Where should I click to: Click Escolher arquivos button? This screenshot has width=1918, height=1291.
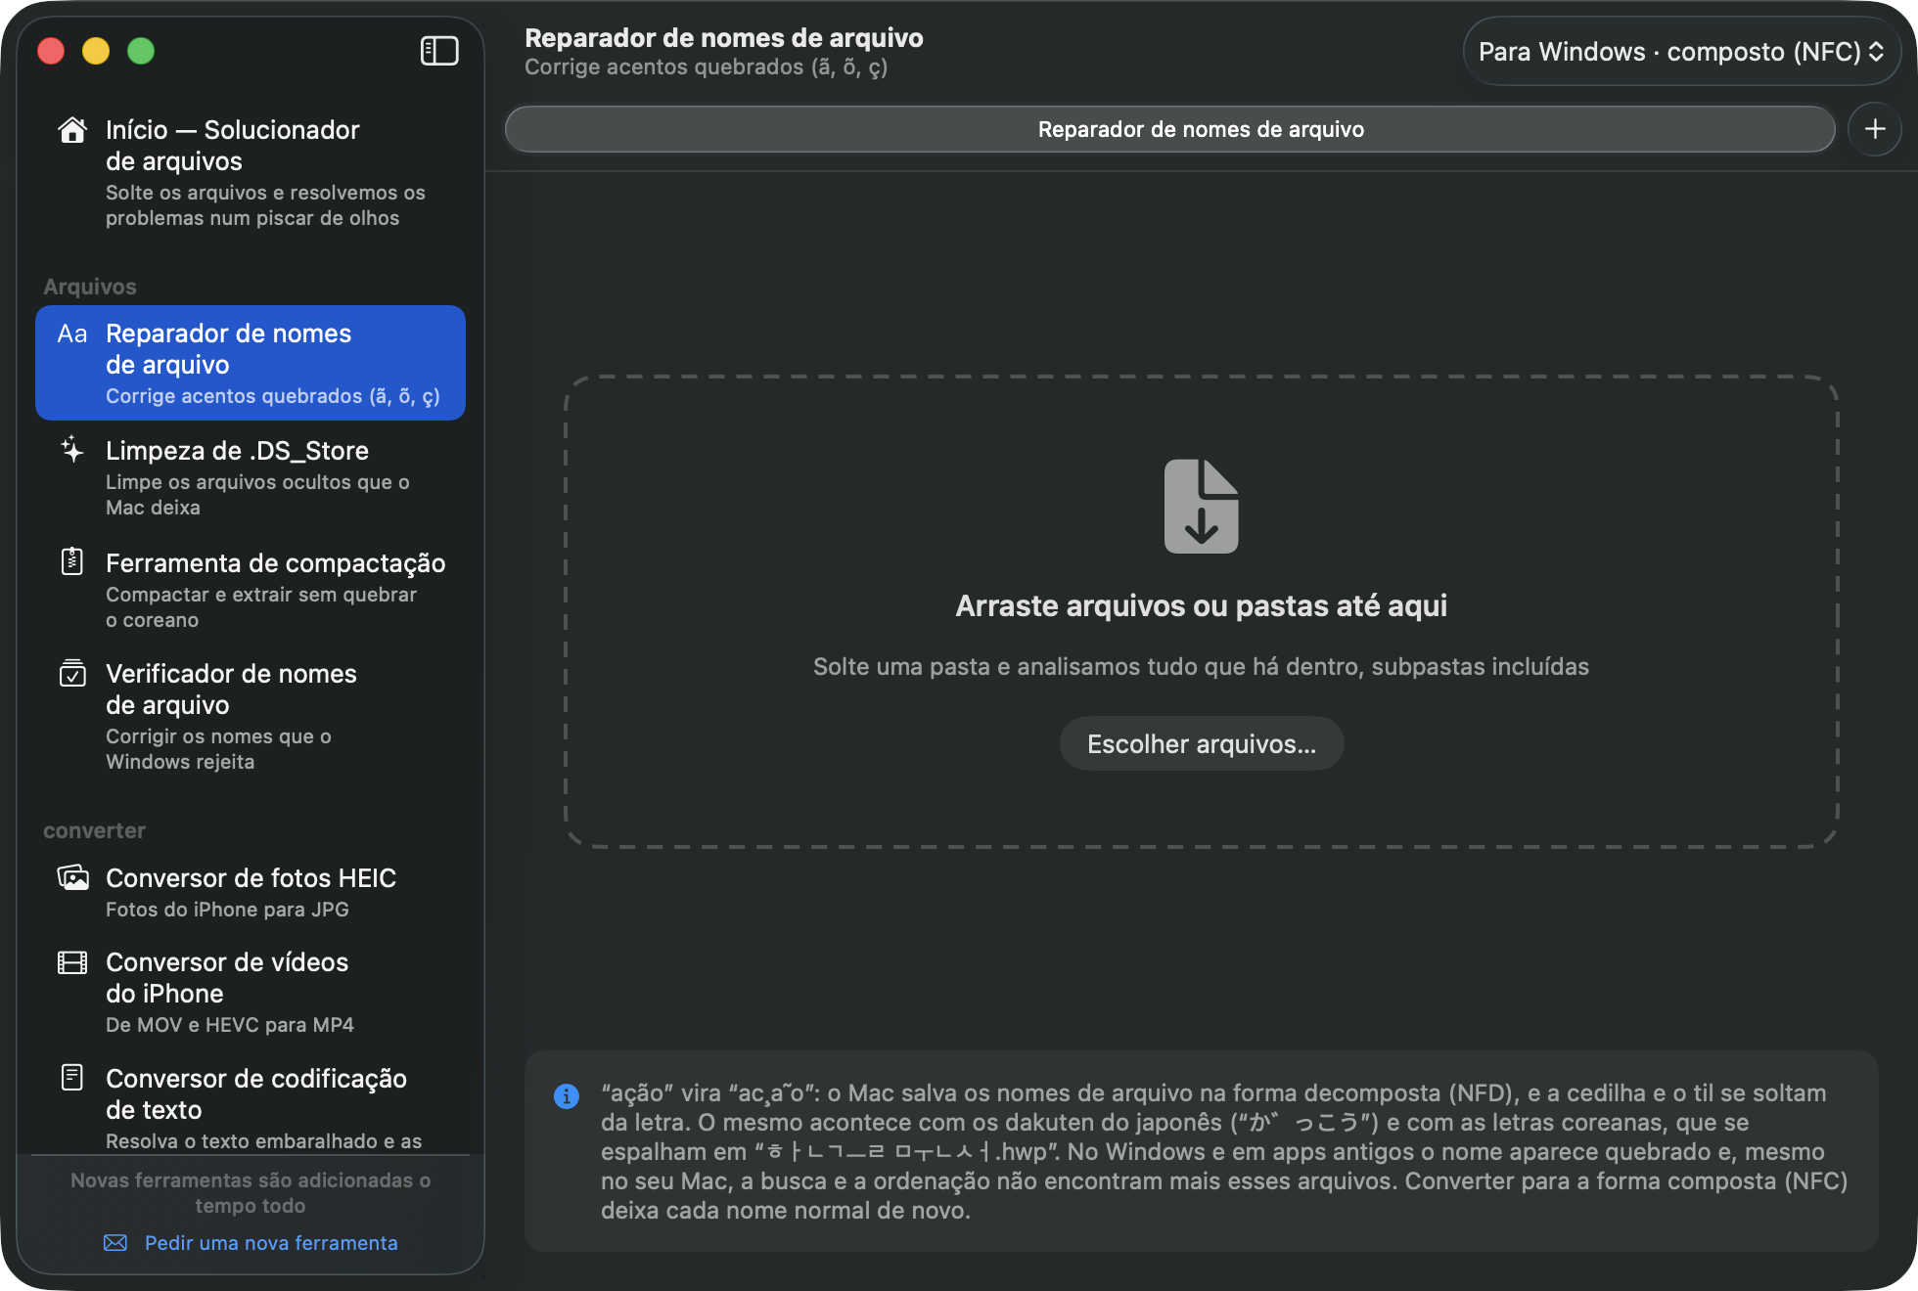[1201, 744]
